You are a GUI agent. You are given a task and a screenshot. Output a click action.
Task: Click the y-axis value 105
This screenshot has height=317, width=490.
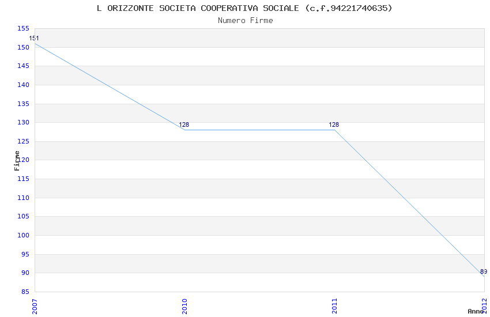tap(23, 217)
